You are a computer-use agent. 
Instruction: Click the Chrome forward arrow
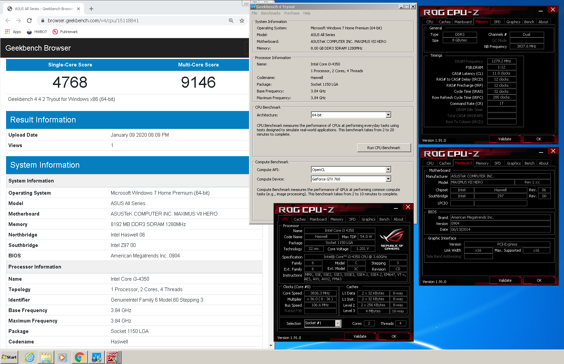tap(19, 21)
